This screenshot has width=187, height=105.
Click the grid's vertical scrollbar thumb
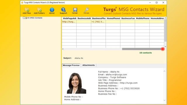click(165, 30)
